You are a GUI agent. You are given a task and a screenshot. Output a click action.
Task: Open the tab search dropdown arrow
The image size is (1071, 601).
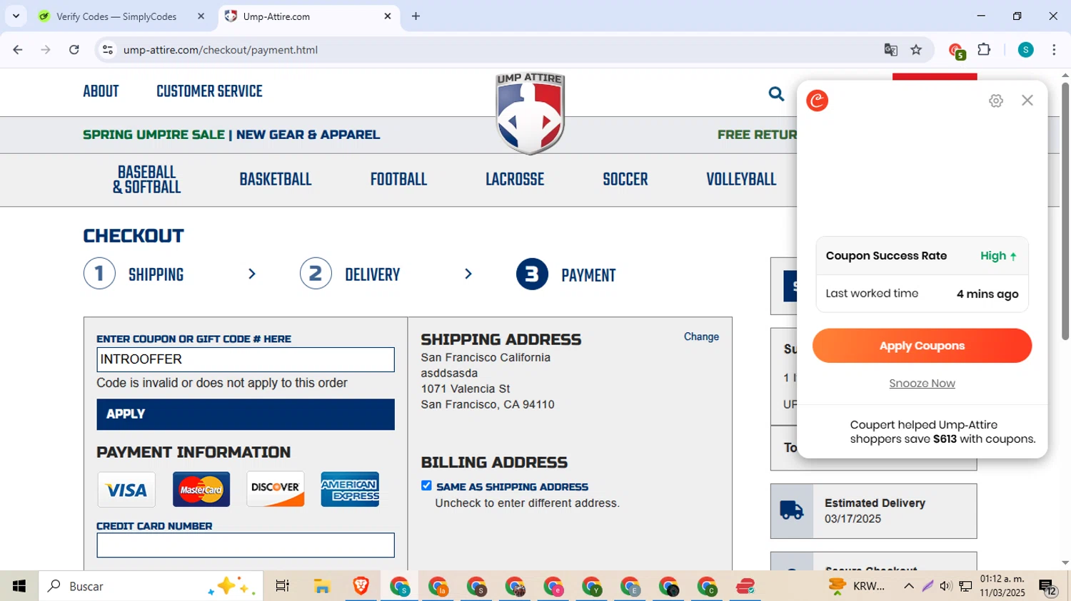pyautogui.click(x=16, y=16)
